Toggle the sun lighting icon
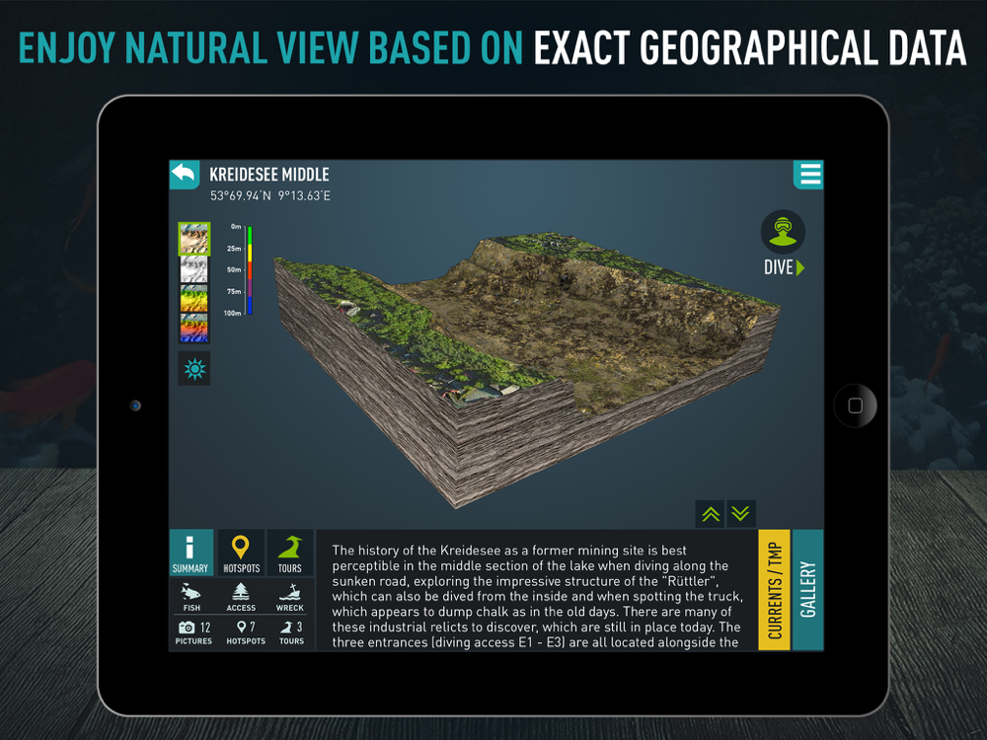987x740 pixels. (x=193, y=369)
